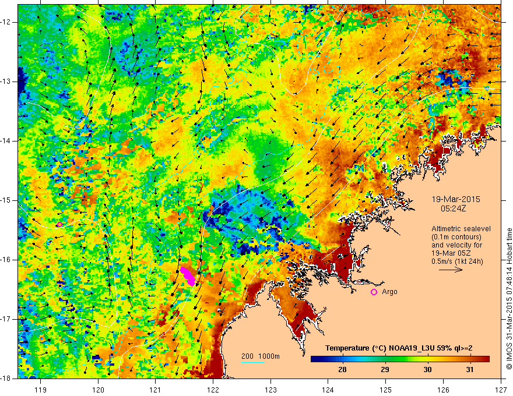This screenshot has height=396, width=513.
Task: Click the magenta drifter track cluster
Action: [x=188, y=277]
